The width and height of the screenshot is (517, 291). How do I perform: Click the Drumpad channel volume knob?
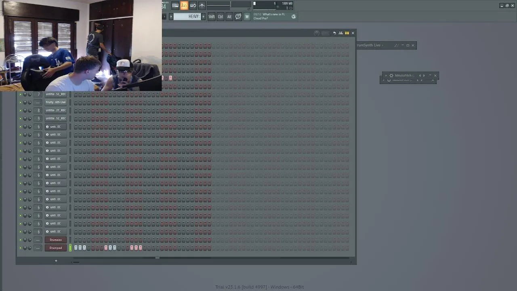click(29, 248)
